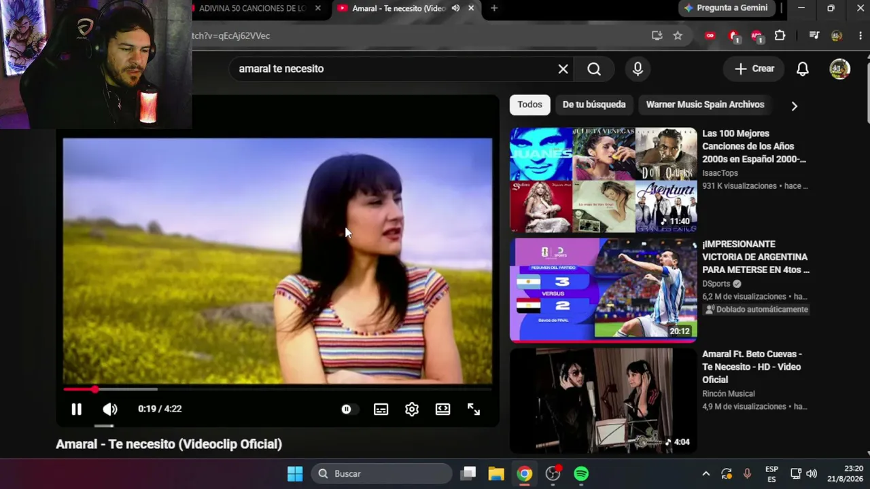The image size is (870, 489).
Task: Enter fullscreen on the video player
Action: coord(474,409)
